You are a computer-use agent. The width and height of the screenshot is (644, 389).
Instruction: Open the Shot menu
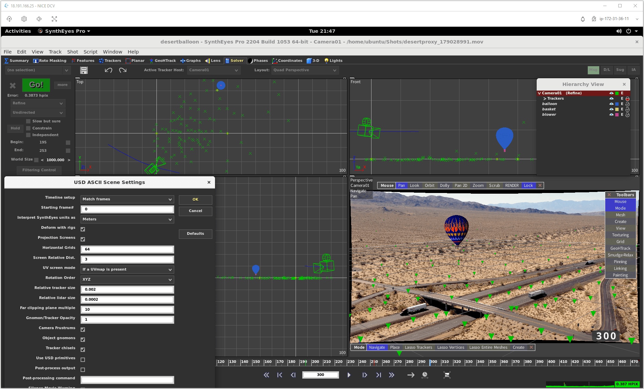coord(73,52)
